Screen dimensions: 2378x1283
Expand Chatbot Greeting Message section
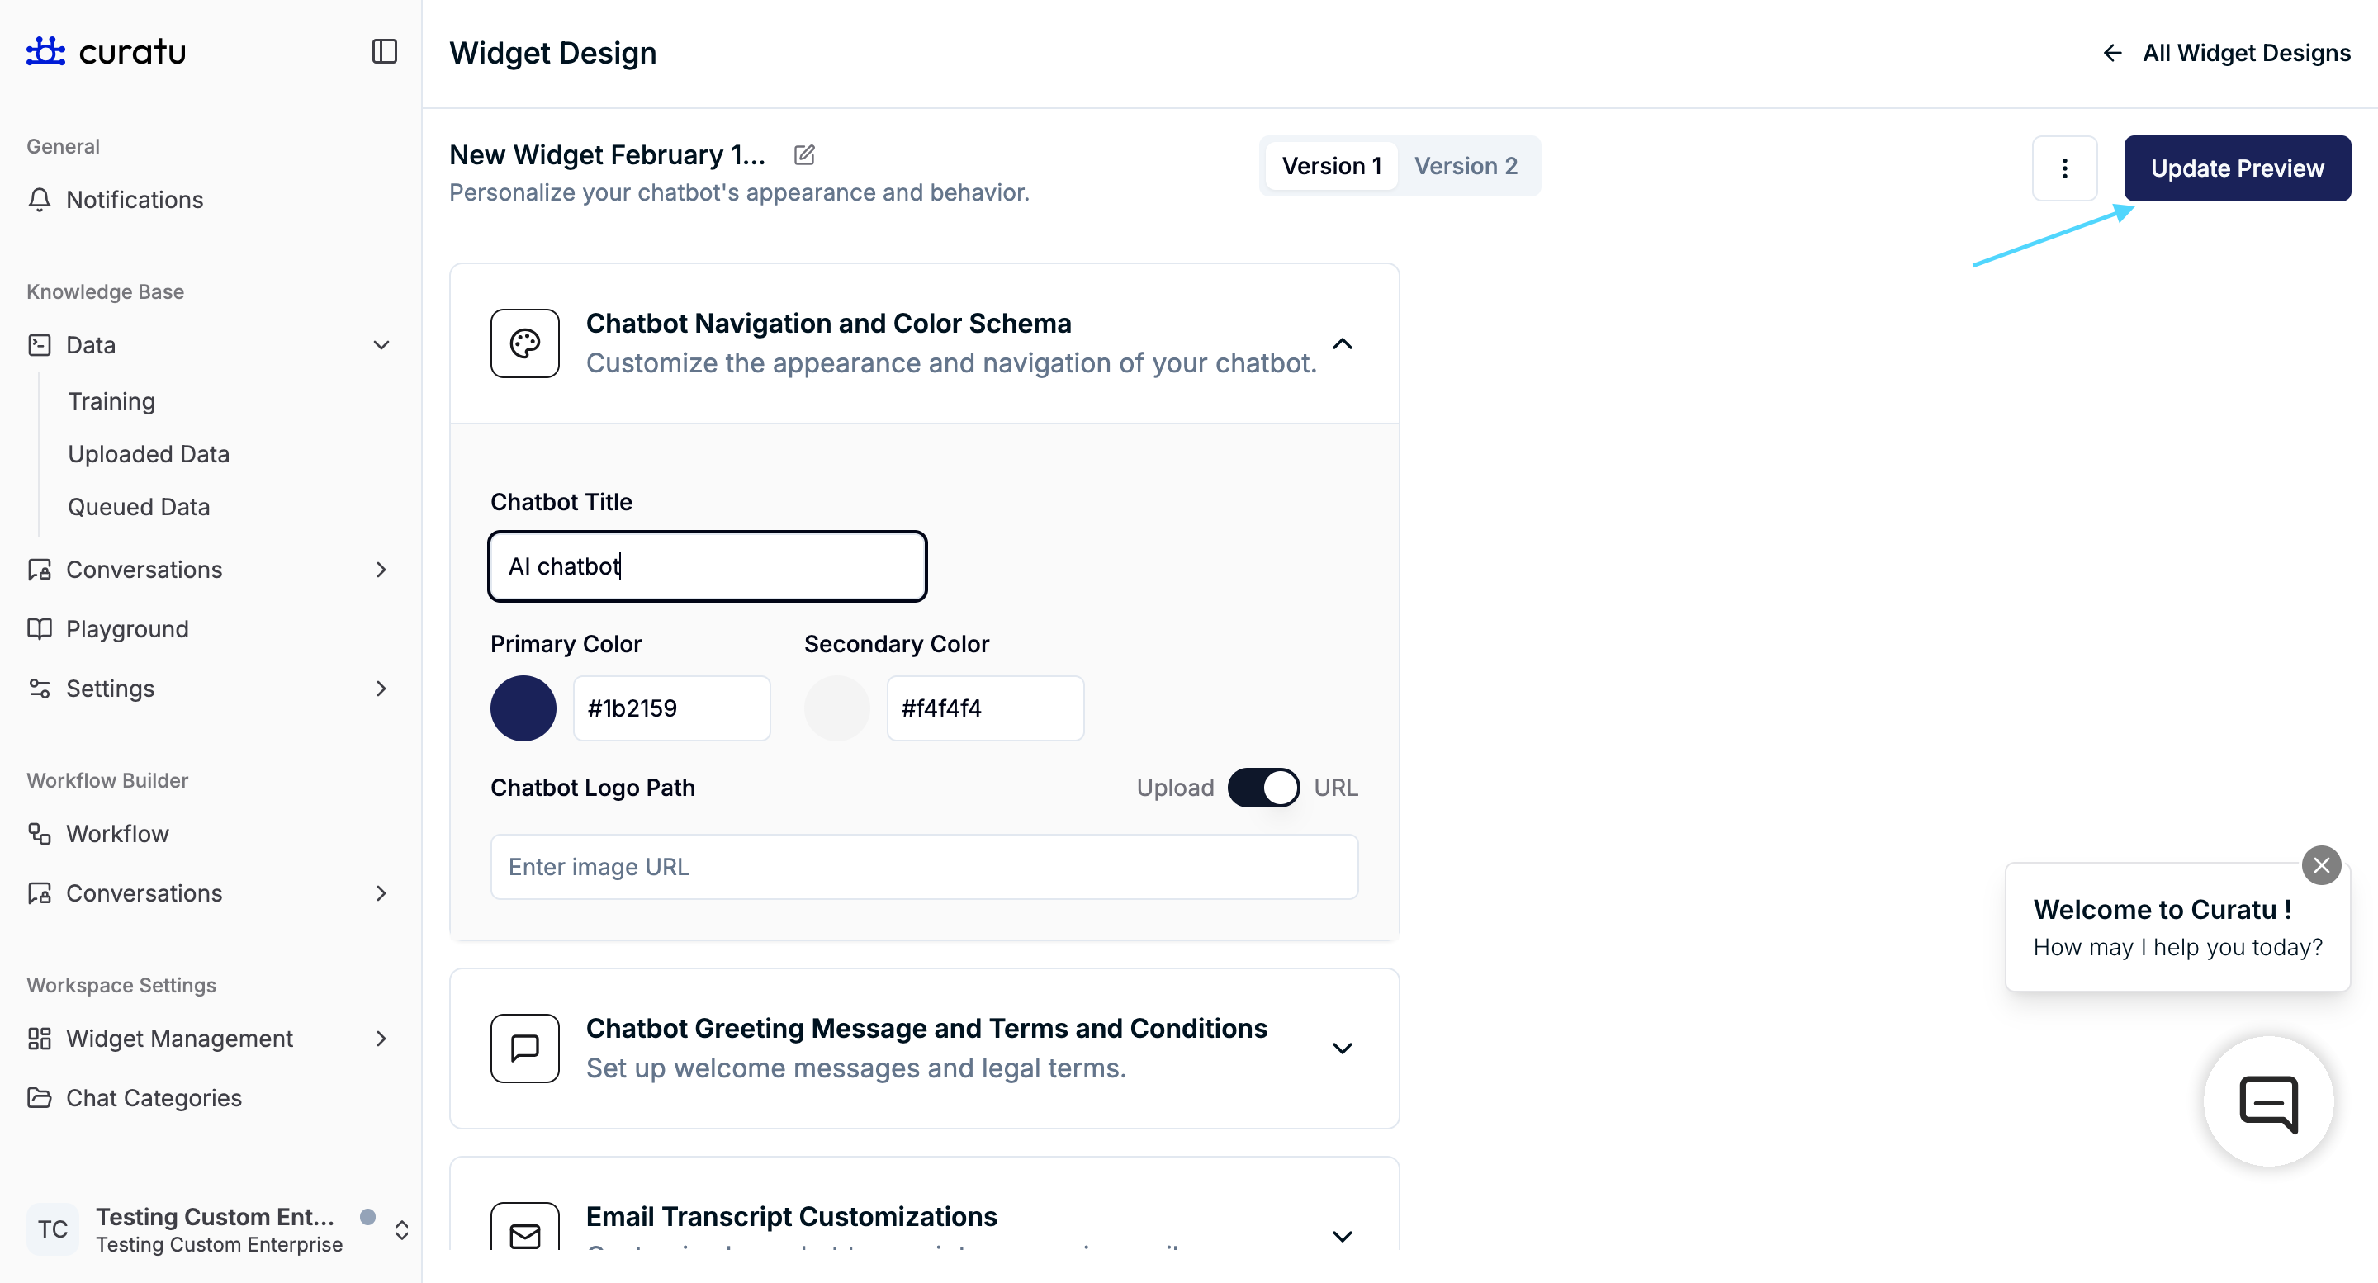coord(1343,1048)
